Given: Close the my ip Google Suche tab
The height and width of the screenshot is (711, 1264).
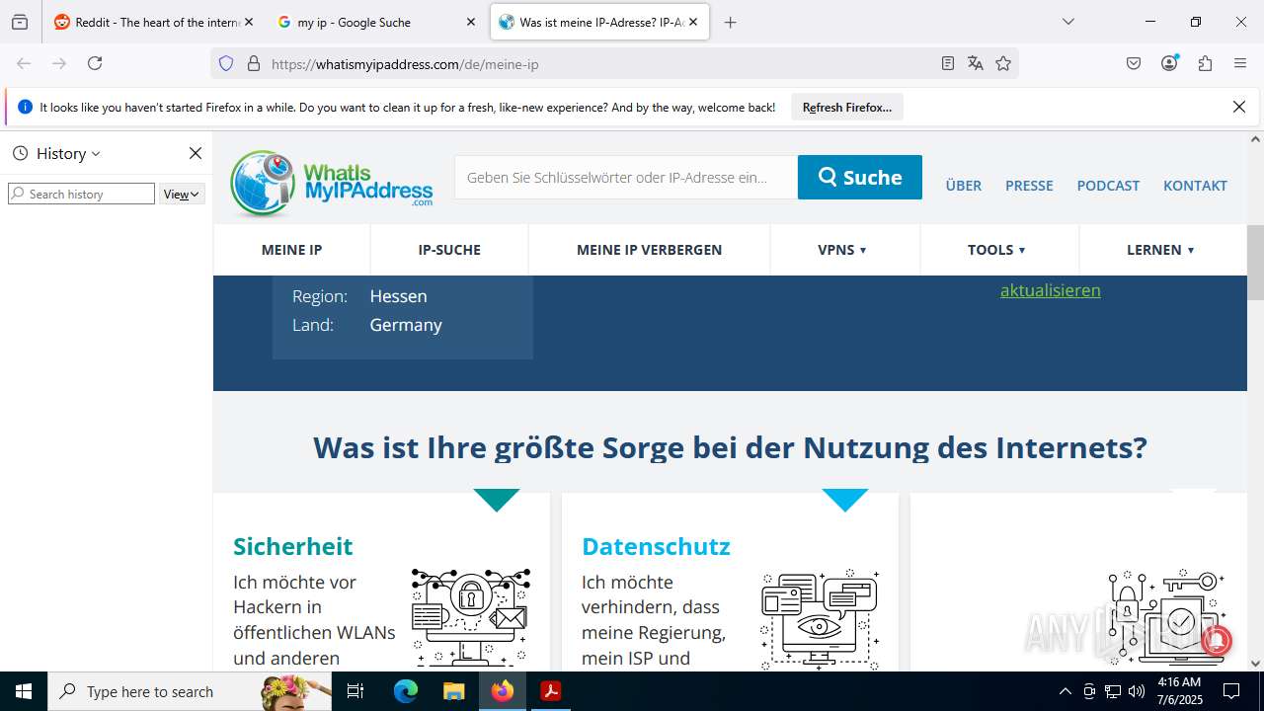Looking at the screenshot, I should (471, 22).
